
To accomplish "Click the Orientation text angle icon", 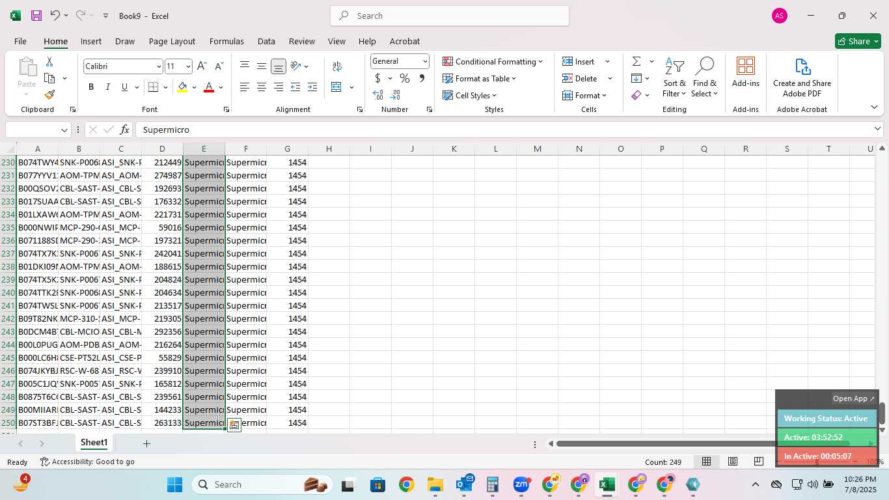I will coord(295,66).
